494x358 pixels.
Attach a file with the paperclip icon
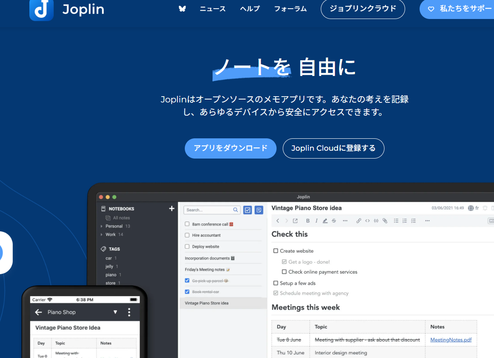click(x=385, y=221)
